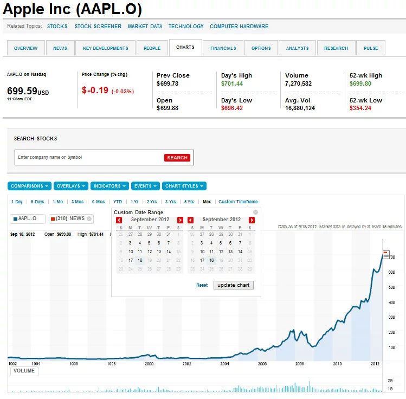
Task: Click the red news event marker on chart
Action: coord(386,253)
